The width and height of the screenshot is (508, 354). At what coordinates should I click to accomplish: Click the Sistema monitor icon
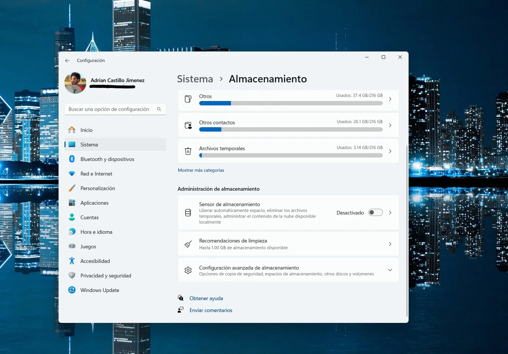(x=72, y=144)
